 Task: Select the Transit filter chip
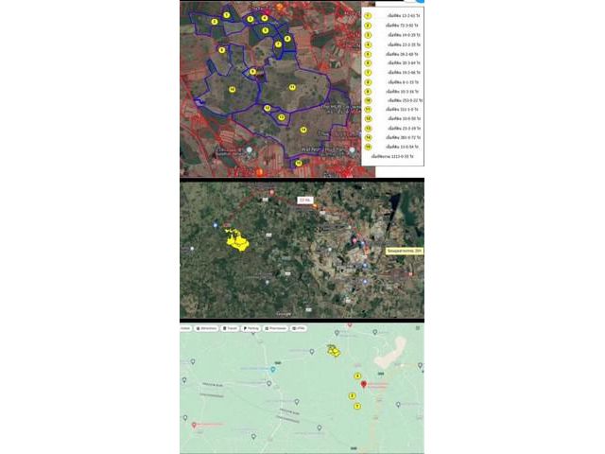pos(230,328)
